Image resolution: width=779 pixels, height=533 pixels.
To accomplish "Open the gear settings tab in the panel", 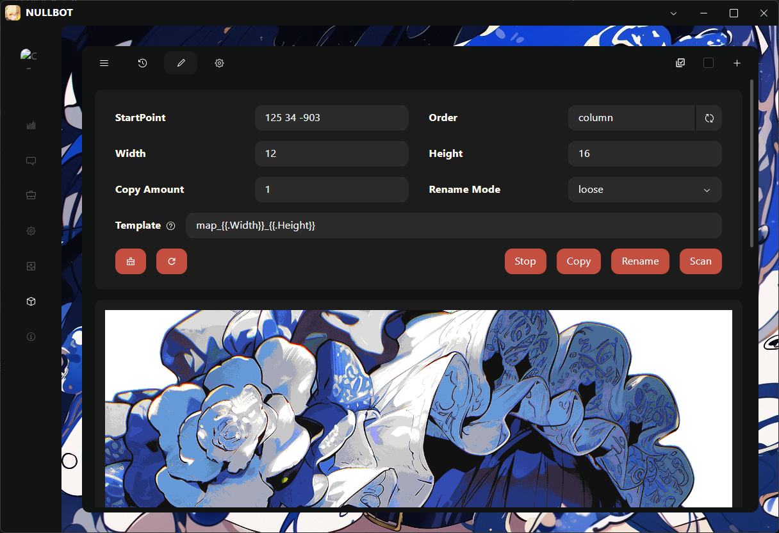I will [219, 63].
